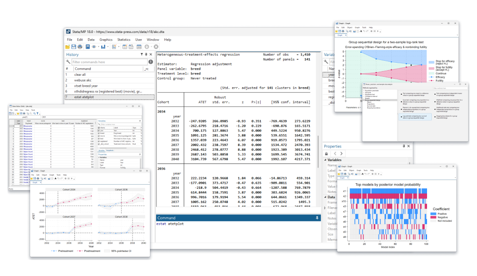Open the Data Editor (Edit) toolbar icon

pyautogui.click(x=125, y=47)
